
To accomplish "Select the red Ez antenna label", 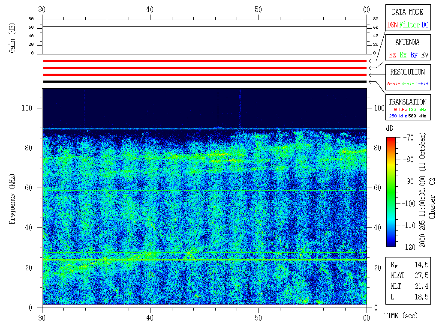I will click(392, 55).
